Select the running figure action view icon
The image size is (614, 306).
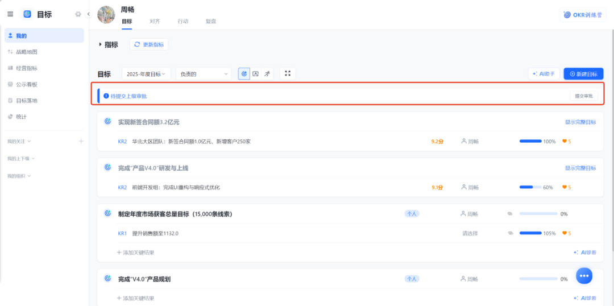[x=267, y=74]
